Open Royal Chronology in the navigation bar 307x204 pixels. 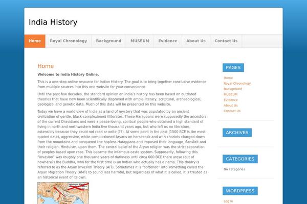click(x=69, y=41)
